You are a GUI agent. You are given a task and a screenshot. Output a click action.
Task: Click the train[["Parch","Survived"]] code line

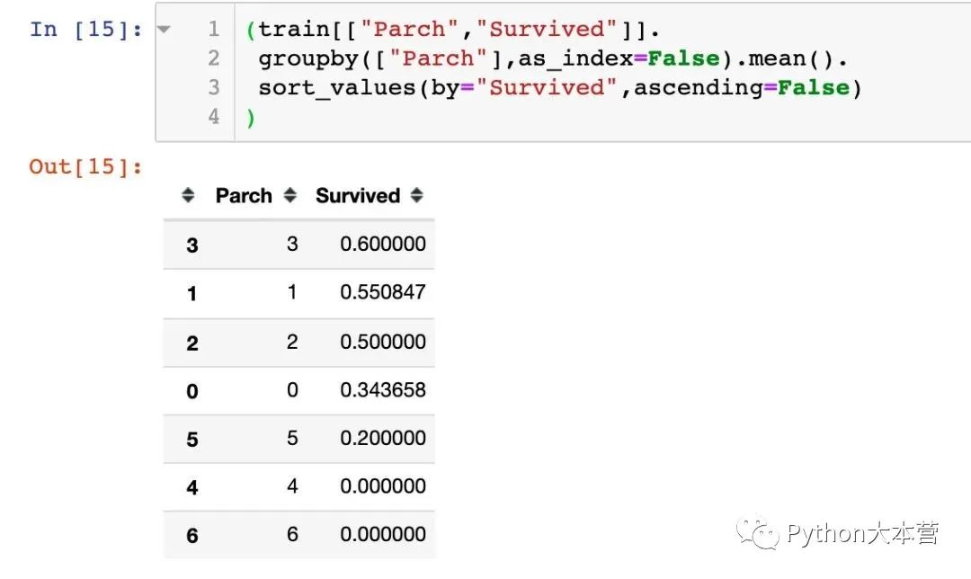[x=452, y=30]
